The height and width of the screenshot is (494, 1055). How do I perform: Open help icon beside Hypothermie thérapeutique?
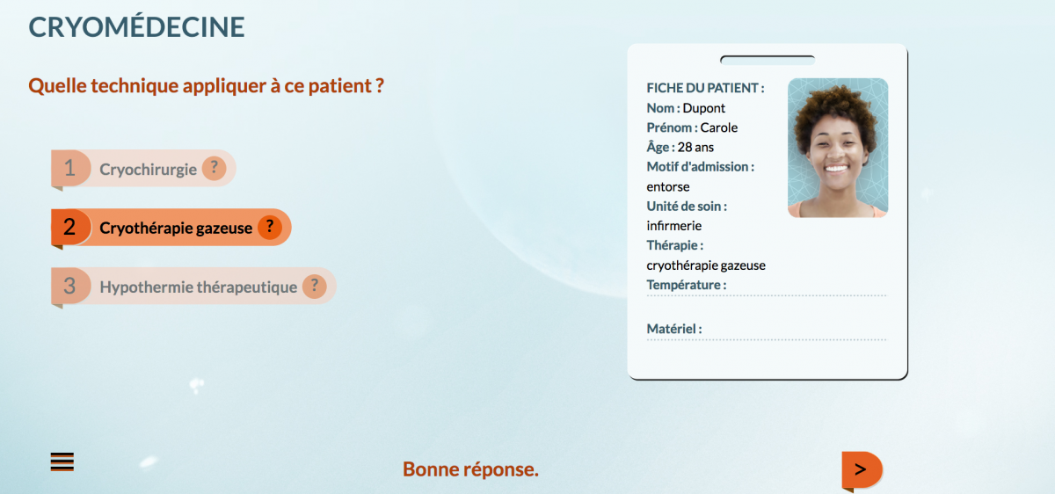pos(314,287)
